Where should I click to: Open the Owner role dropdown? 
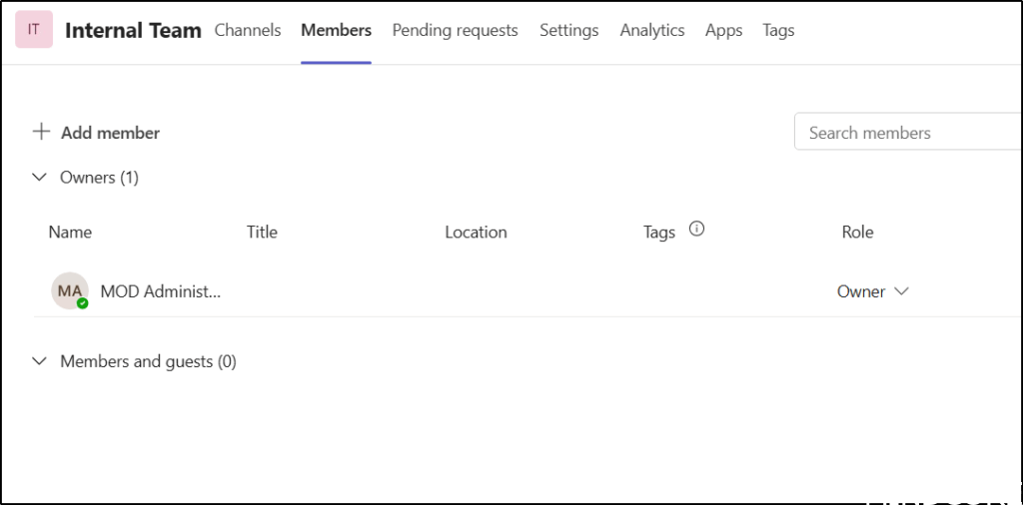872,291
